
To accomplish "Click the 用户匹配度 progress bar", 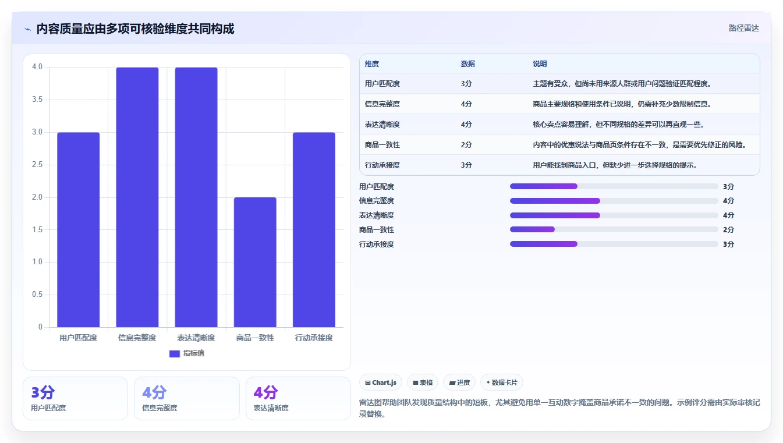I will 614,186.
